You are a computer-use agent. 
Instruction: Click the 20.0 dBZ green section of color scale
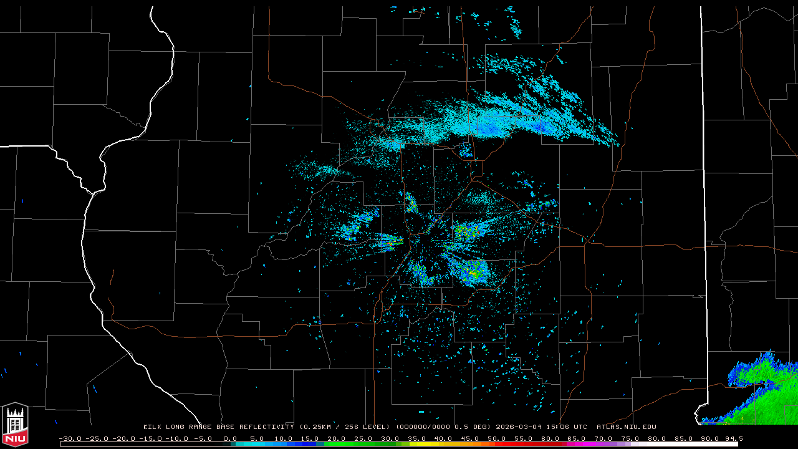point(337,444)
